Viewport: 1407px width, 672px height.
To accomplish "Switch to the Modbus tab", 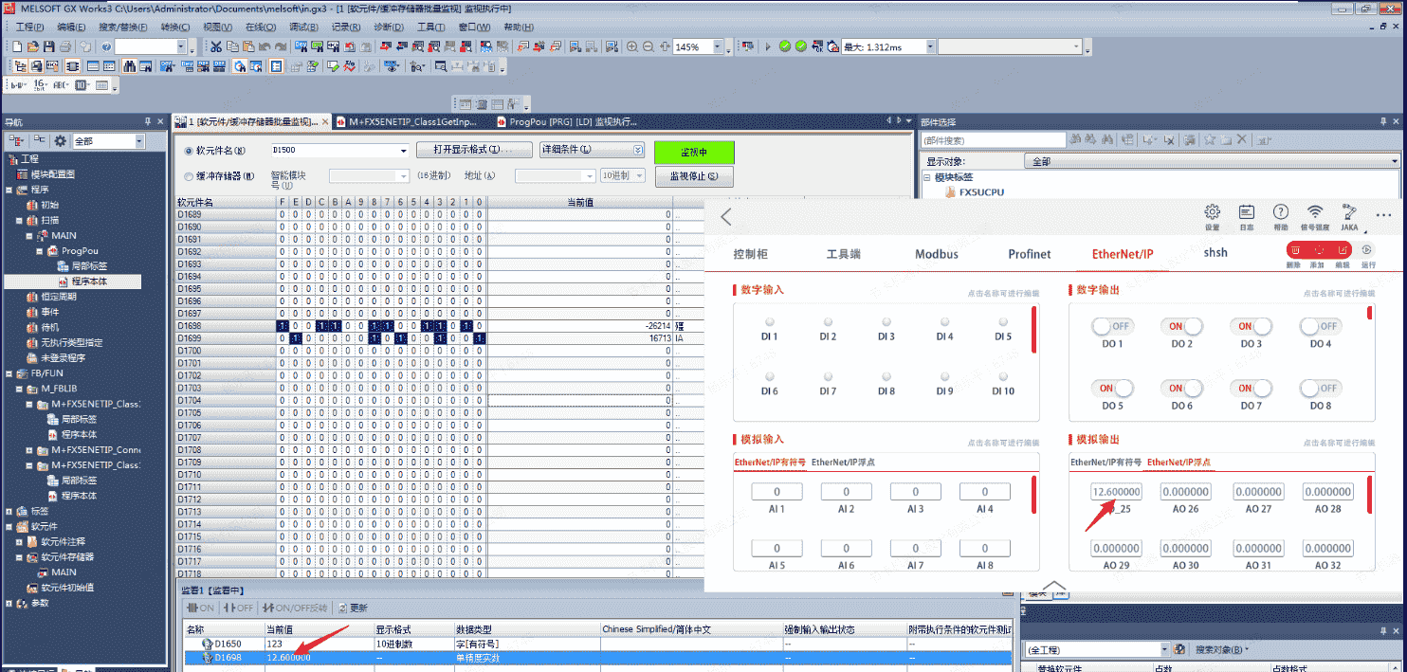I will point(936,253).
